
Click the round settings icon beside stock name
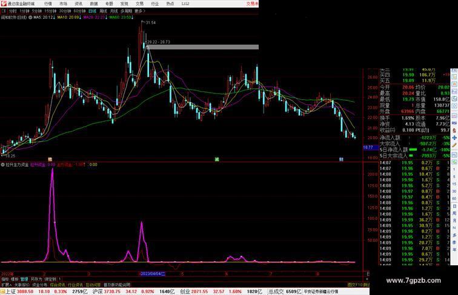point(30,18)
